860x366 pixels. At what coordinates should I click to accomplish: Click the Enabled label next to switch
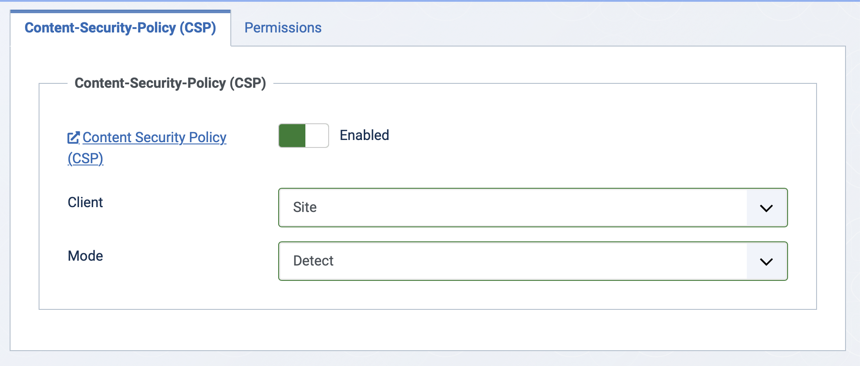pos(365,135)
